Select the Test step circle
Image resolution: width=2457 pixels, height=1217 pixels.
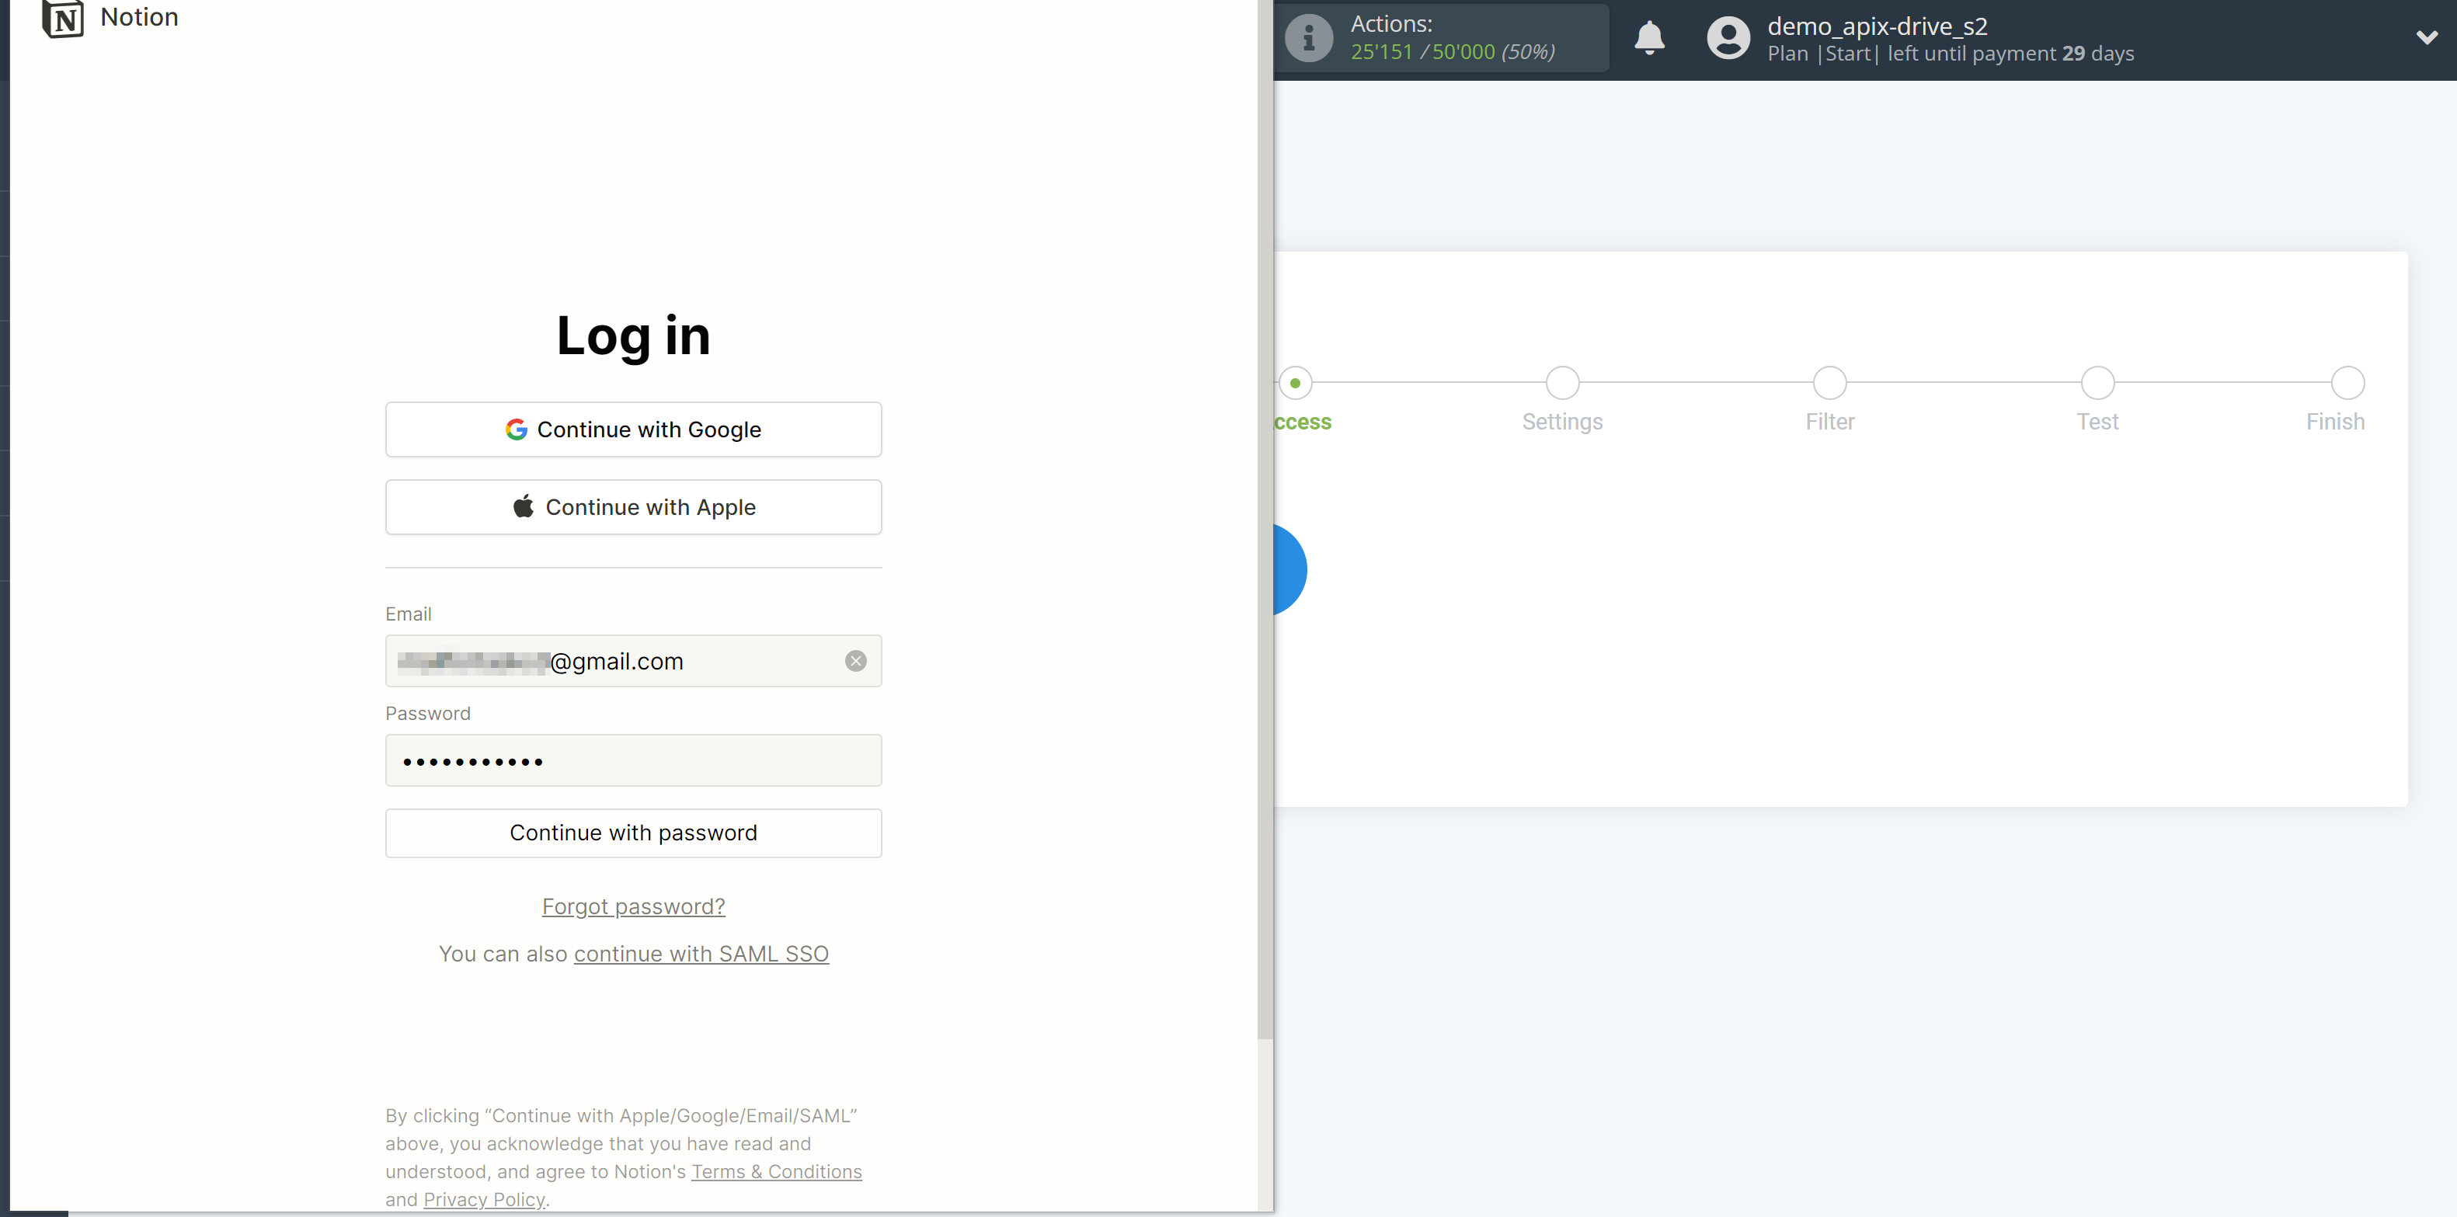coord(2097,382)
